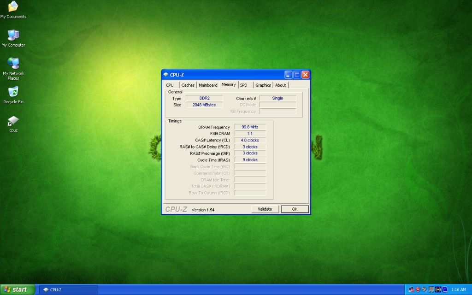Select the cpuz shortcut on desktop
472x295 pixels.
click(x=13, y=124)
